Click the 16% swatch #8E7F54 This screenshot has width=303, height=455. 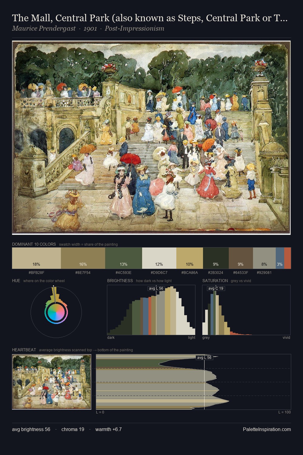83,258
